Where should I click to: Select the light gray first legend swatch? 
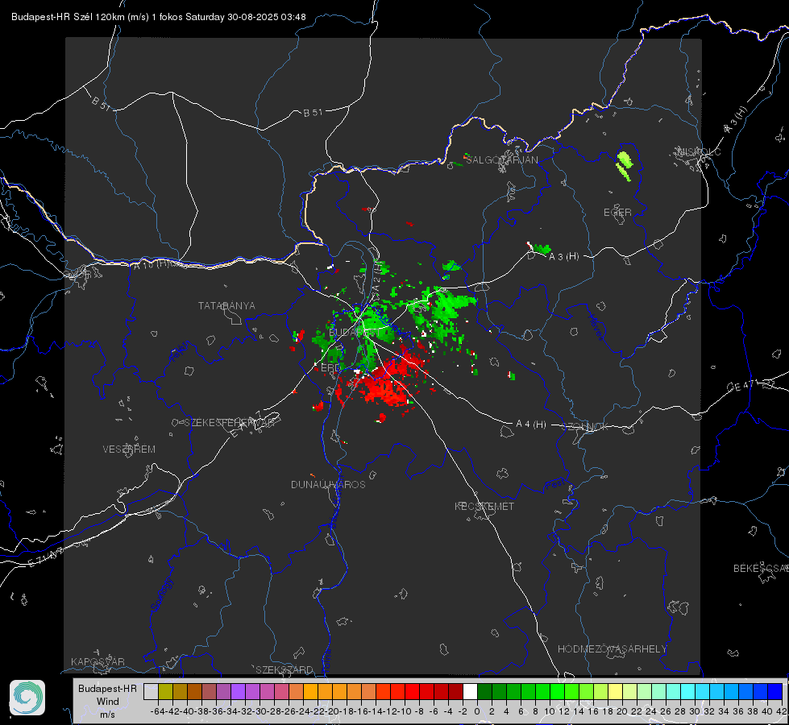(x=151, y=691)
